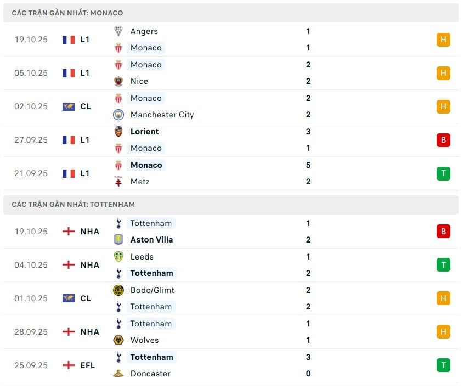
Task: Select the Tottenham recent matches header
Action: click(73, 205)
